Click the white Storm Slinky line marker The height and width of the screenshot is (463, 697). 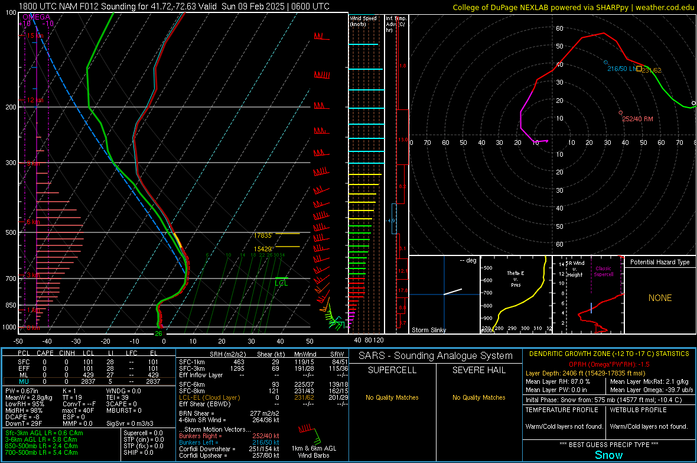coord(453,292)
